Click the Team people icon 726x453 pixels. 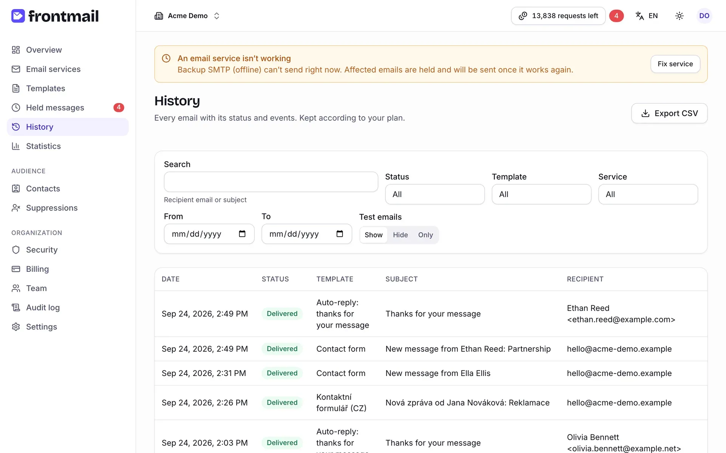(16, 288)
